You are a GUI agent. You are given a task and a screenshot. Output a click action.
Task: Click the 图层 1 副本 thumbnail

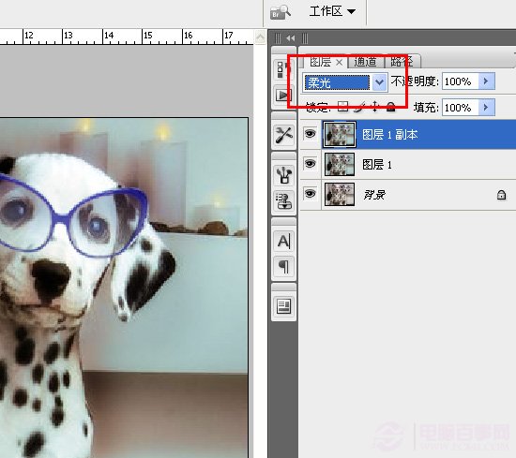(x=340, y=134)
